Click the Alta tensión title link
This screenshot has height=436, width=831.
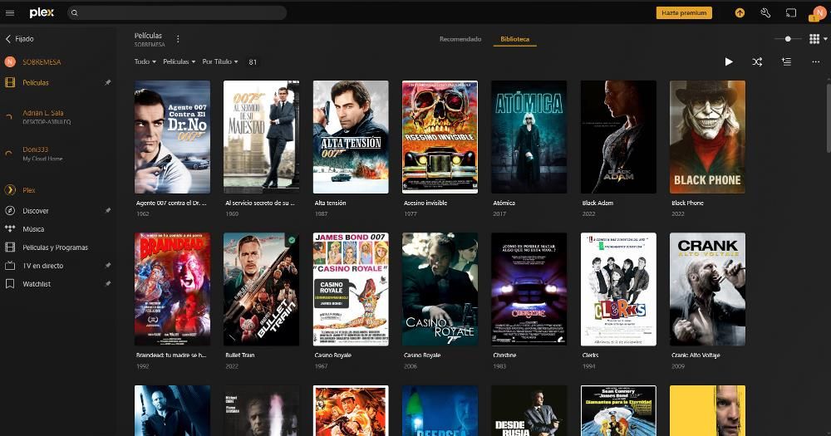tap(330, 203)
